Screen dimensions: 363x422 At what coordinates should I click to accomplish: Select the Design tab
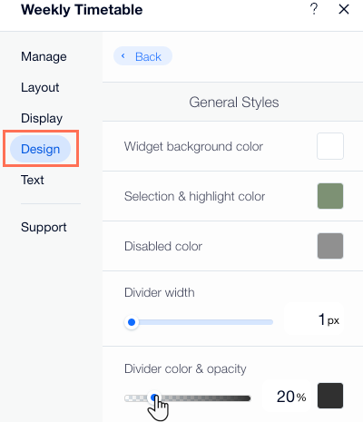tap(40, 149)
